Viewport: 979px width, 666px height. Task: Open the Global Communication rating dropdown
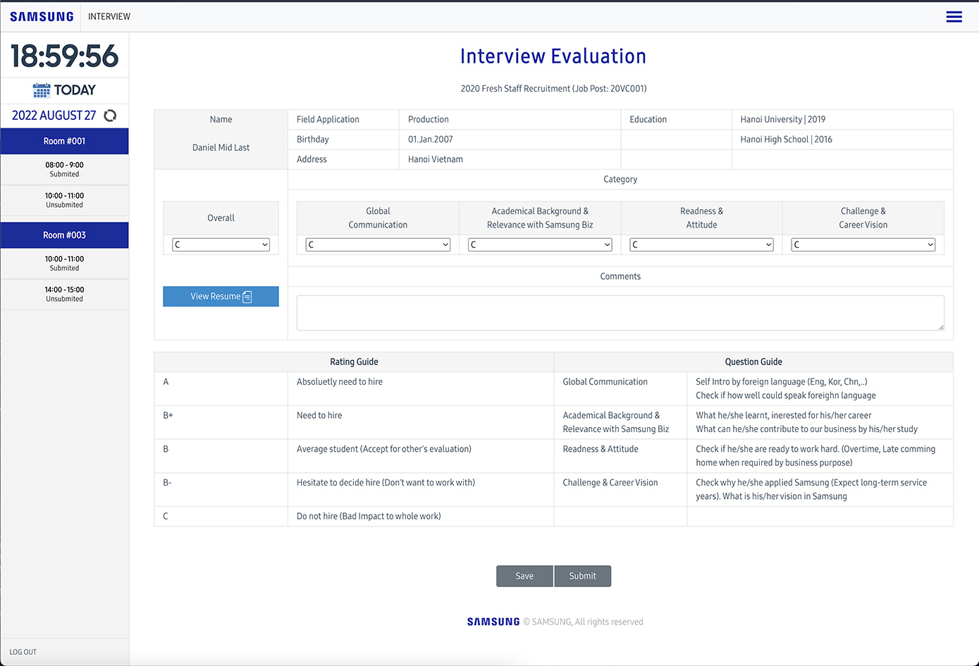point(378,245)
